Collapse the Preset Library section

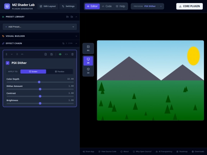coord(76,17)
